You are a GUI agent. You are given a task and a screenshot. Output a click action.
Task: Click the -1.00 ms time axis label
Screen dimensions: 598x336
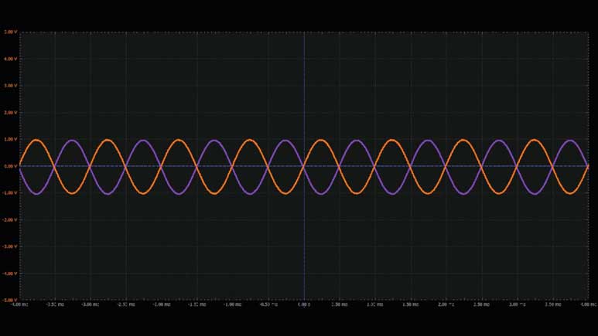pyautogui.click(x=233, y=305)
